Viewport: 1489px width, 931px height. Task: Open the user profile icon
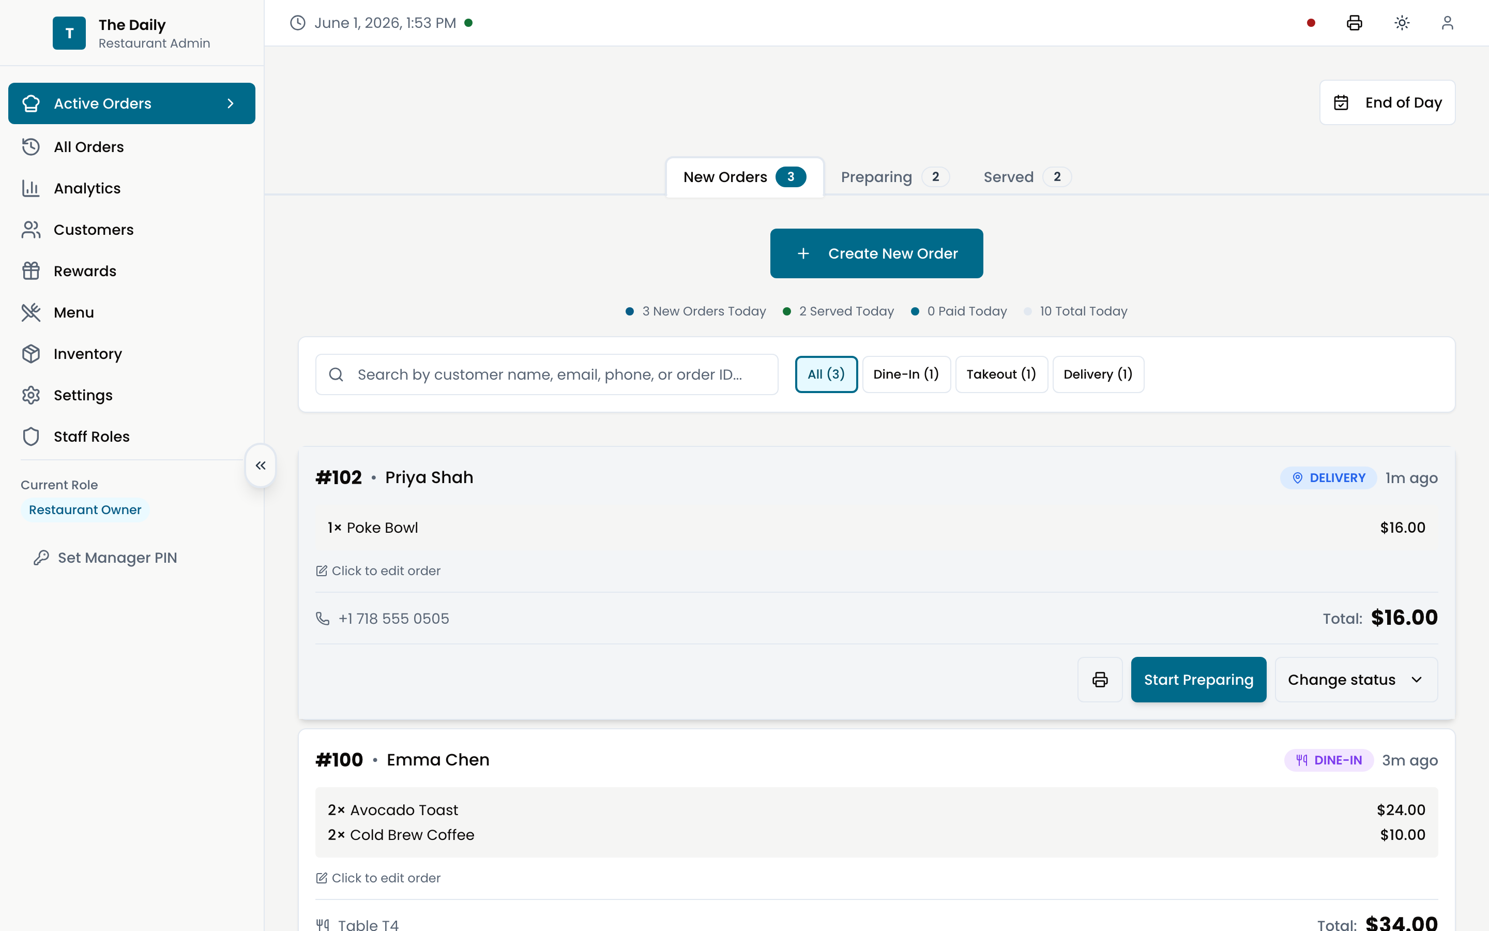(1447, 23)
